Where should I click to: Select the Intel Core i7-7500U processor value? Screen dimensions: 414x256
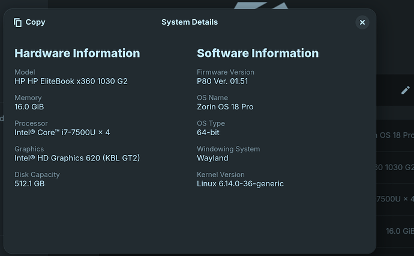[62, 132]
